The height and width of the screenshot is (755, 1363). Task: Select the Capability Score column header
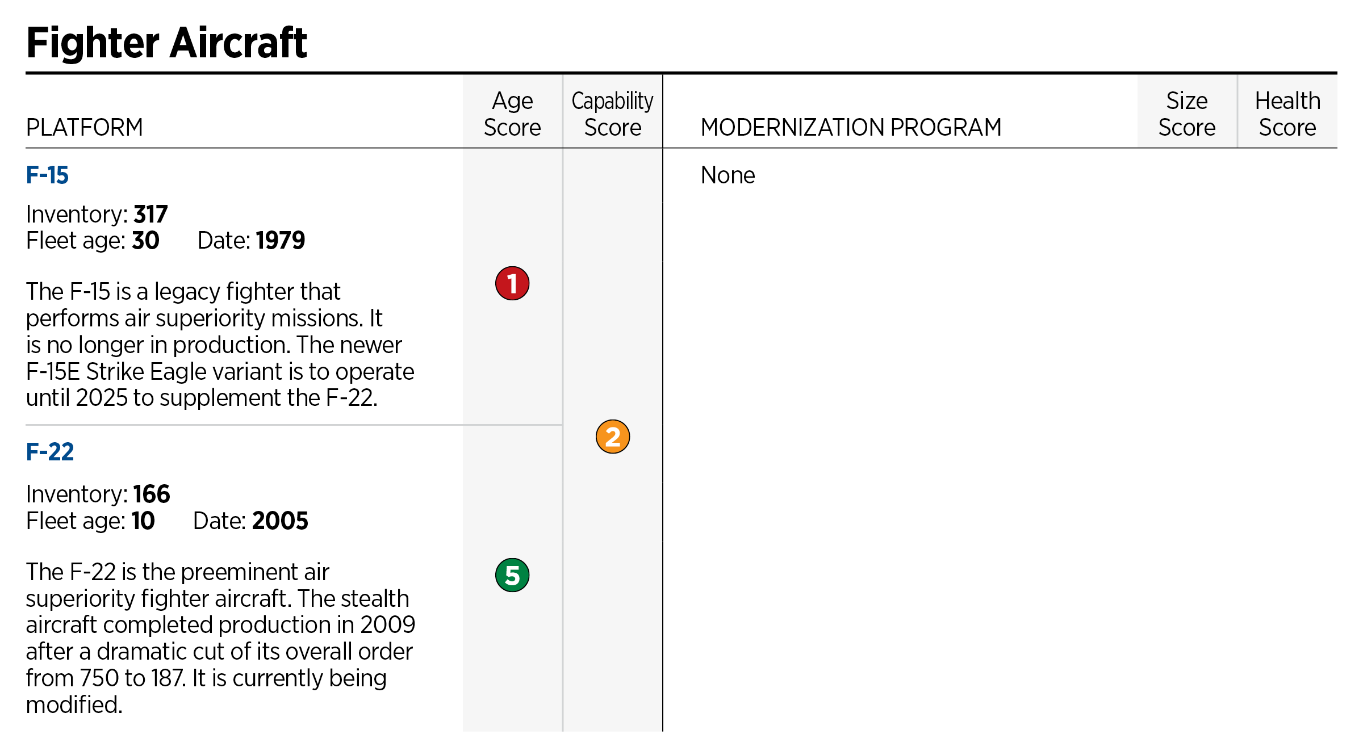pos(612,114)
